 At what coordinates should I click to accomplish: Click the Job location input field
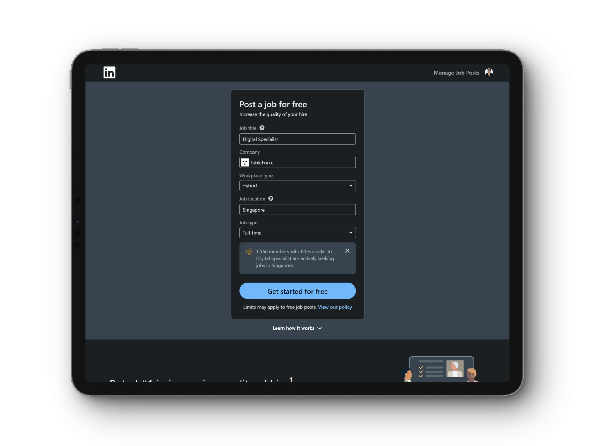tap(297, 209)
